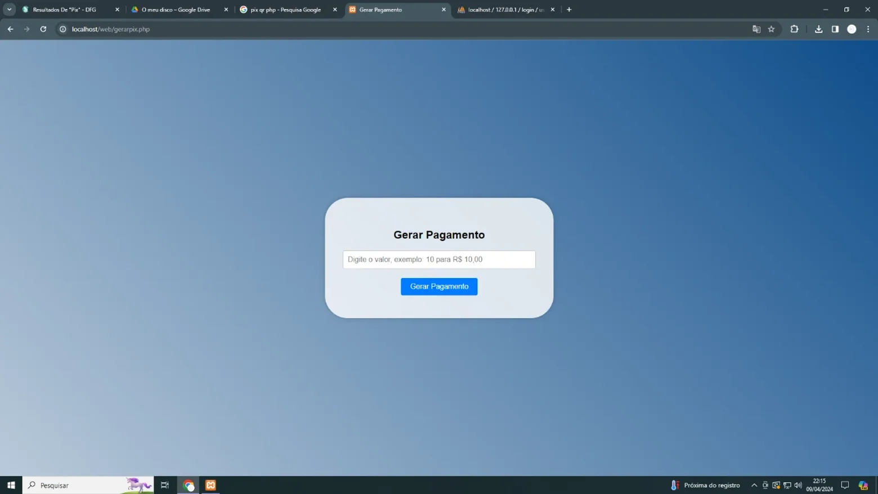The height and width of the screenshot is (494, 878).
Task: Open the Próxima do registro weather widget
Action: (706, 485)
